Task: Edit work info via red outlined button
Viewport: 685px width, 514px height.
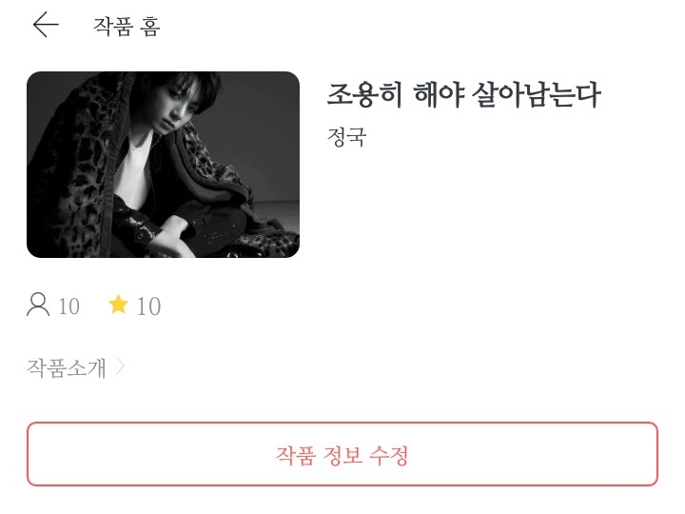Action: click(342, 454)
